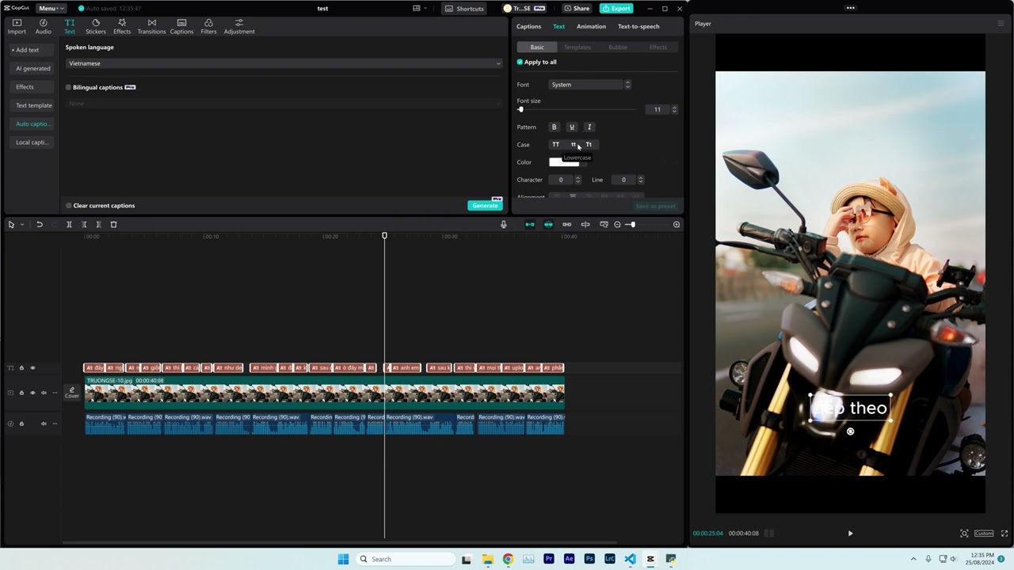The image size is (1014, 570).
Task: Apply bold text pattern
Action: (x=555, y=127)
